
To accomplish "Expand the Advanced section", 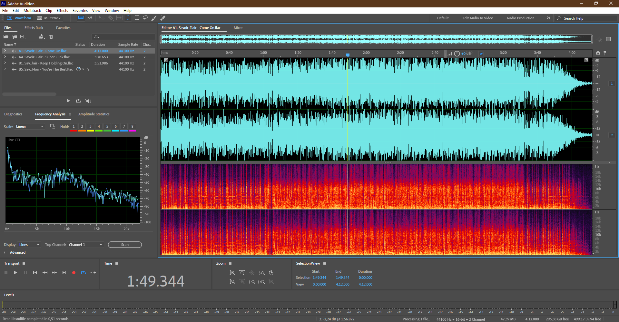I will pos(5,252).
